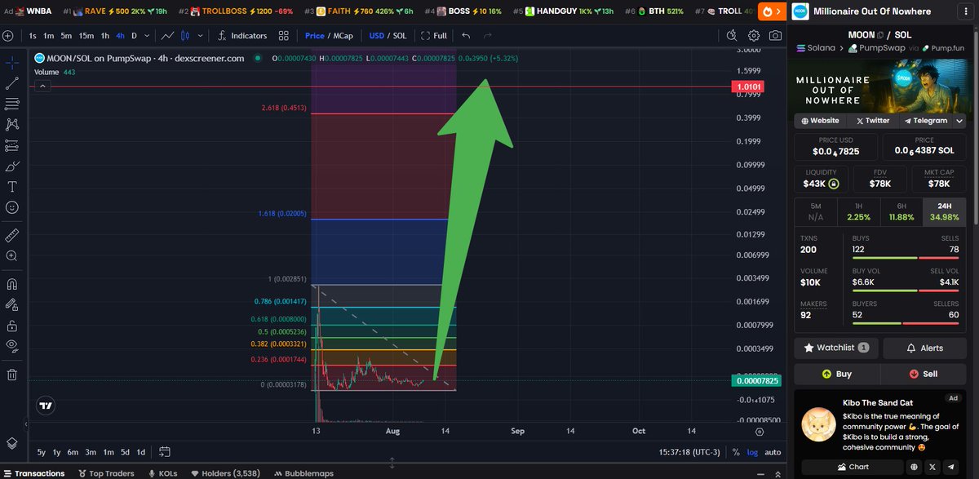Open the layout grid templates icon
The height and width of the screenshot is (479, 979).
click(x=284, y=36)
